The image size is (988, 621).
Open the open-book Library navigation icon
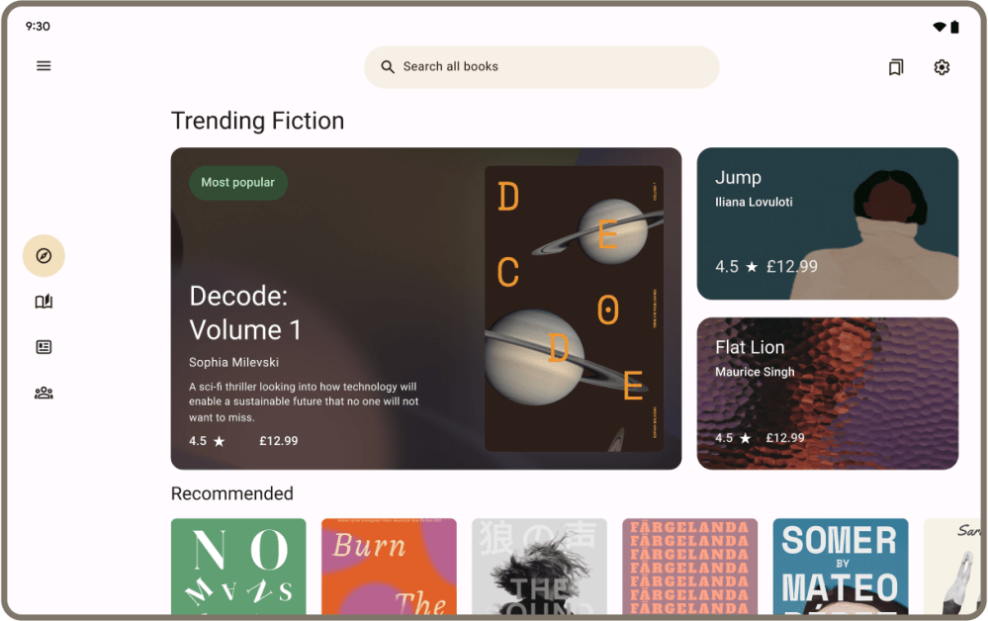(44, 302)
